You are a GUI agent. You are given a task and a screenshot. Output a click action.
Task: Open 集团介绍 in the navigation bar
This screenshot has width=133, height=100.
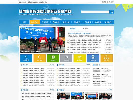[66, 22]
